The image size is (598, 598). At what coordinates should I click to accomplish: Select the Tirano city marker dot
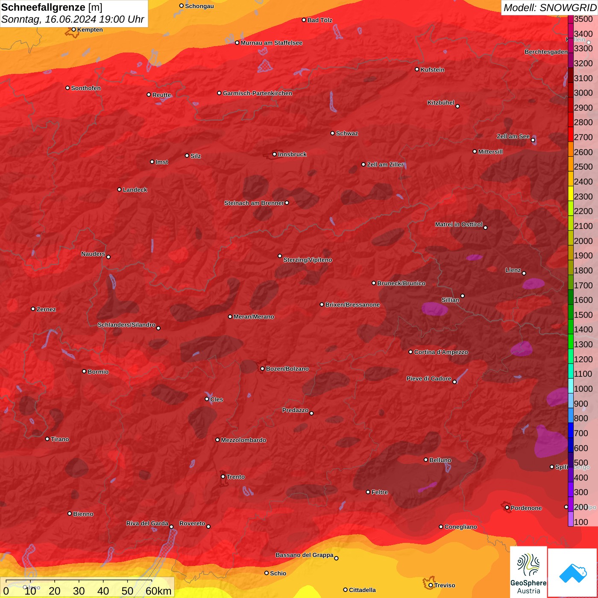pyautogui.click(x=47, y=439)
